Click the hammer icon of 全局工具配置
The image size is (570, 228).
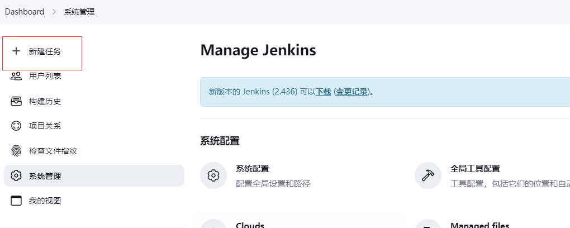coord(428,175)
